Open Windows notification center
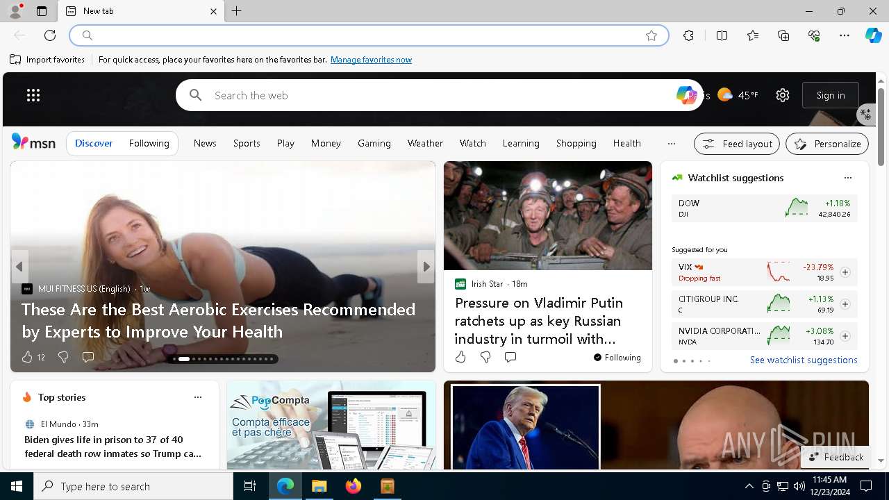The width and height of the screenshot is (889, 500). [x=866, y=486]
